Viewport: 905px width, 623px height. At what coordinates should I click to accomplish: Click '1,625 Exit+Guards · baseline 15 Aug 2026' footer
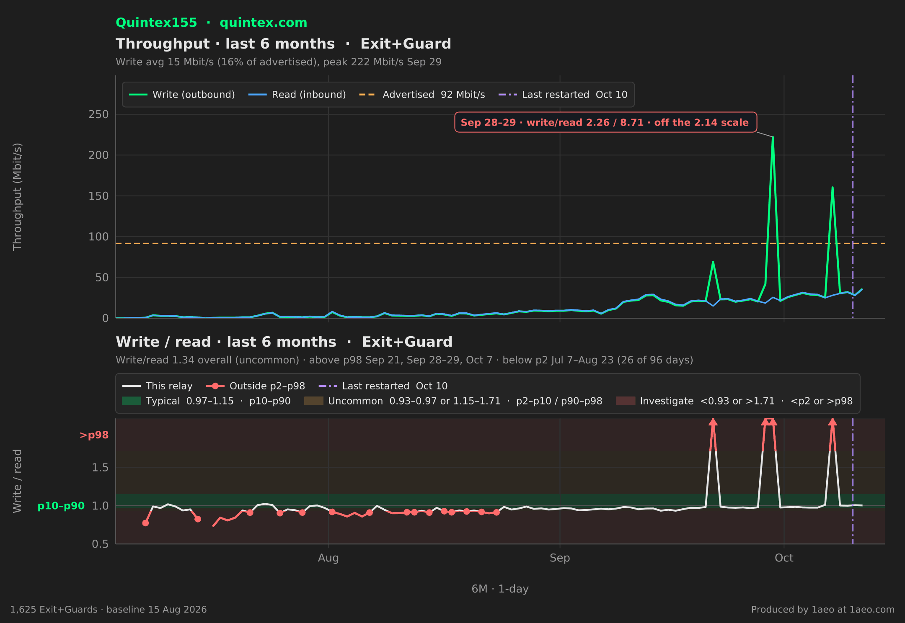(109, 610)
